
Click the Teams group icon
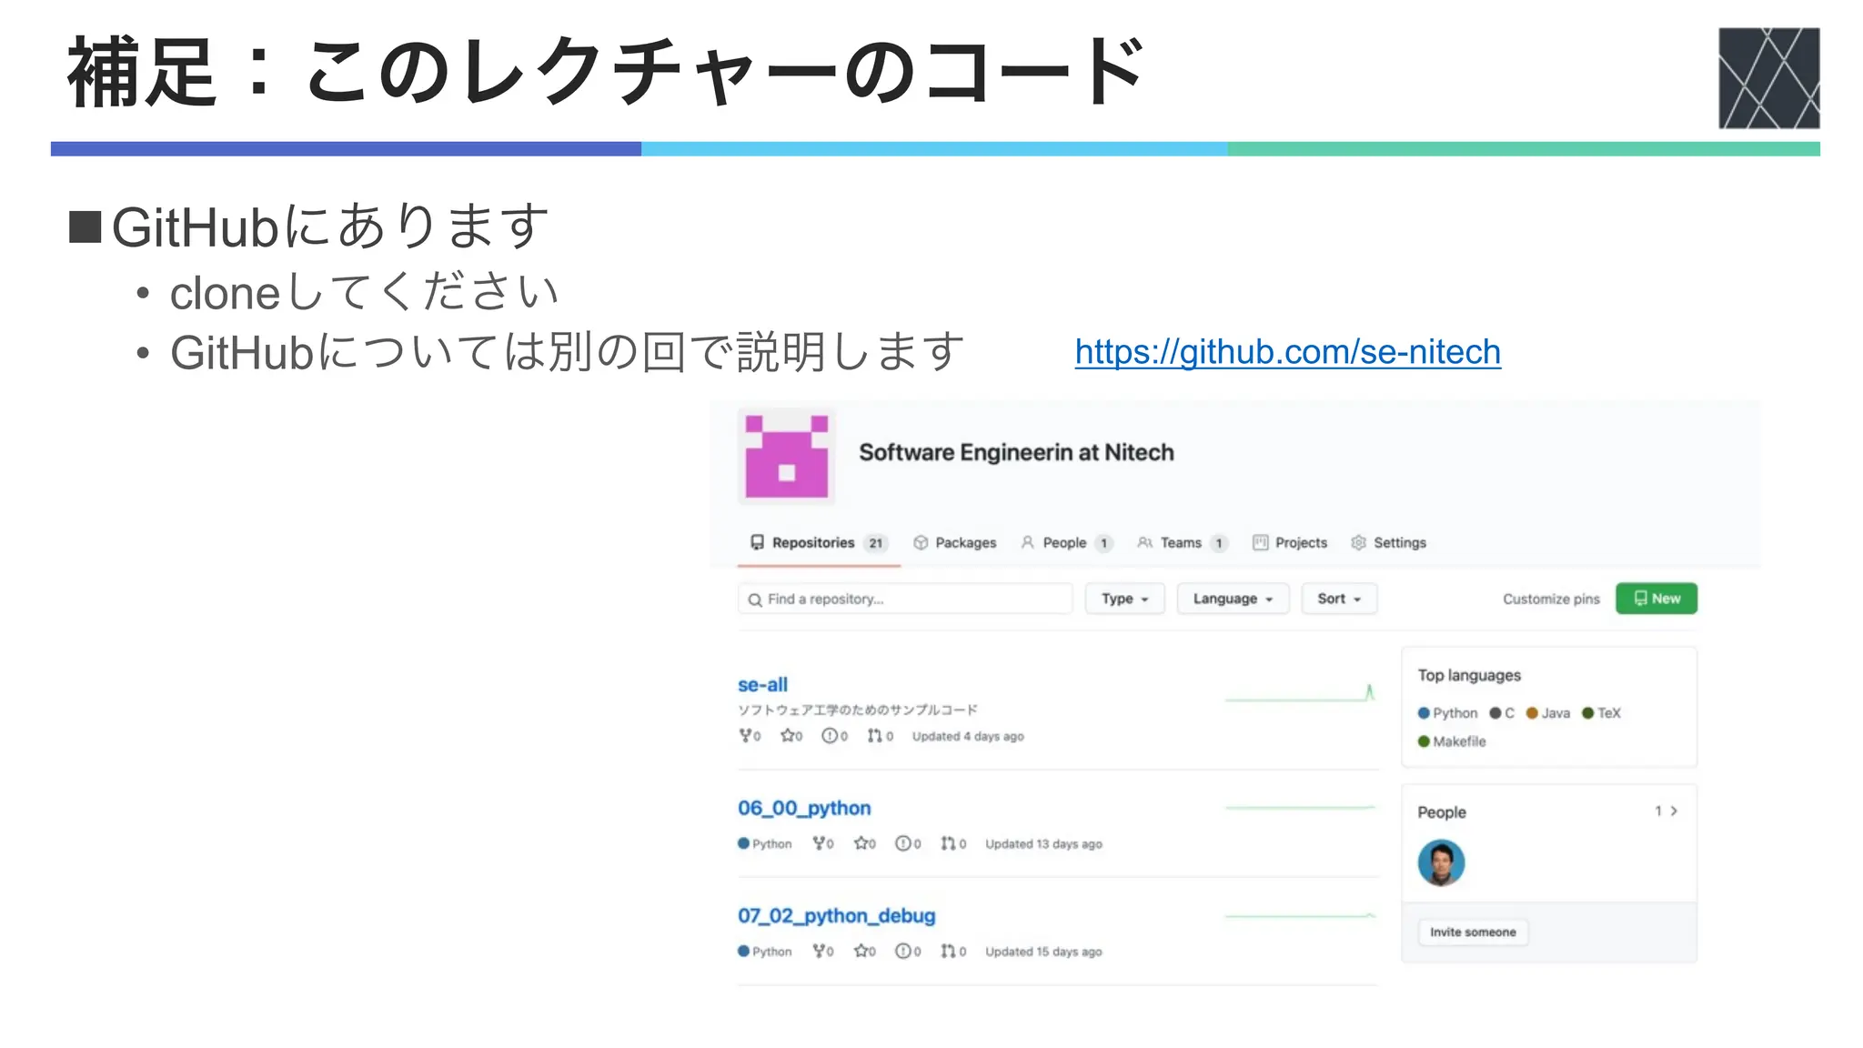1144,543
